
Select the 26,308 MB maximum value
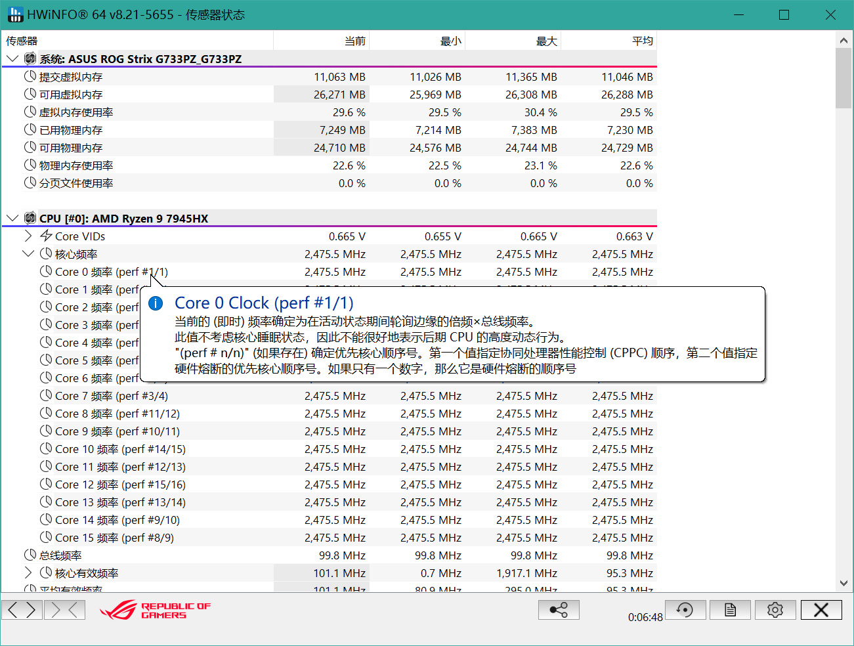click(531, 95)
